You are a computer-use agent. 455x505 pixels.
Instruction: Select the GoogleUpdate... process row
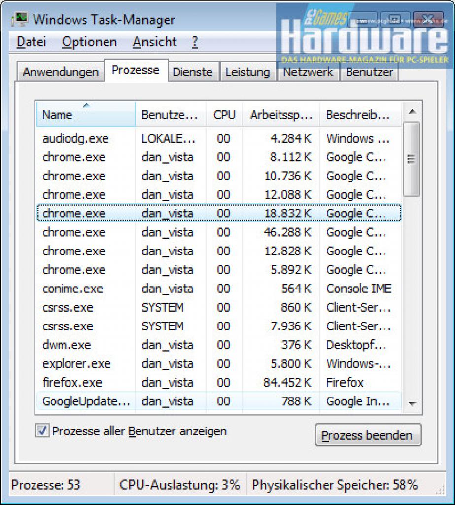tap(219, 401)
